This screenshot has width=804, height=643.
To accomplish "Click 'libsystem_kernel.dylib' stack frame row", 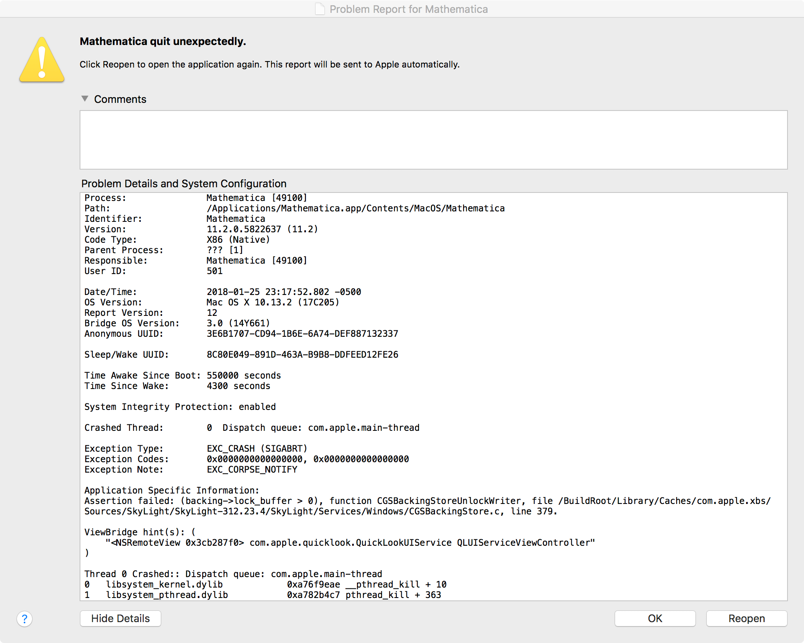I will point(265,584).
